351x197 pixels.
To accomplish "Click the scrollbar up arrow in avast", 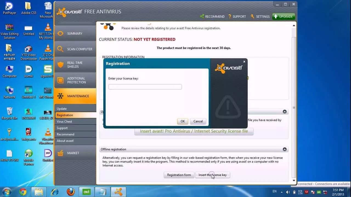I will (x=294, y=25).
